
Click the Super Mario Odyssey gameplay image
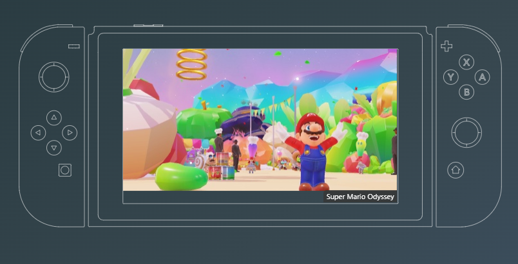[260, 120]
